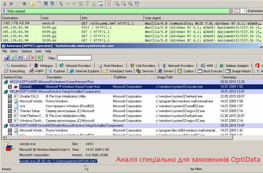This screenshot has width=263, height=173.
Task: Open the Options menu in Autoruns
Action: click(x=27, y=51)
